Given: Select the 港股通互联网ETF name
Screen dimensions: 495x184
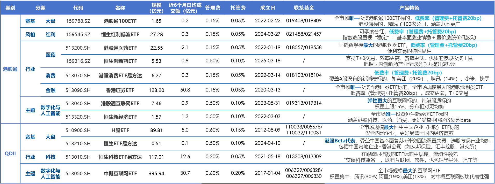Looking at the screenshot, I should 120,103.
